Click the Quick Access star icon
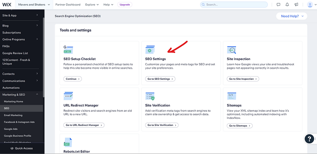This screenshot has width=317, height=154. (x=12, y=148)
